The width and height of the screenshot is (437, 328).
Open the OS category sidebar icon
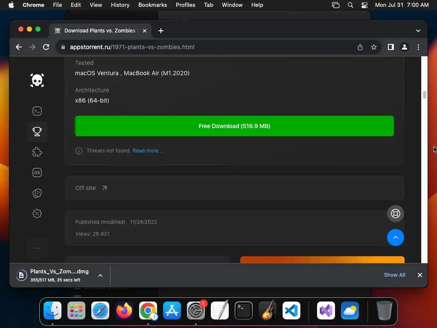click(x=37, y=173)
